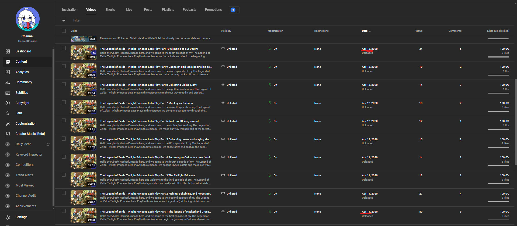Select checkbox for Part 6 monKEYing around

click(x=64, y=120)
